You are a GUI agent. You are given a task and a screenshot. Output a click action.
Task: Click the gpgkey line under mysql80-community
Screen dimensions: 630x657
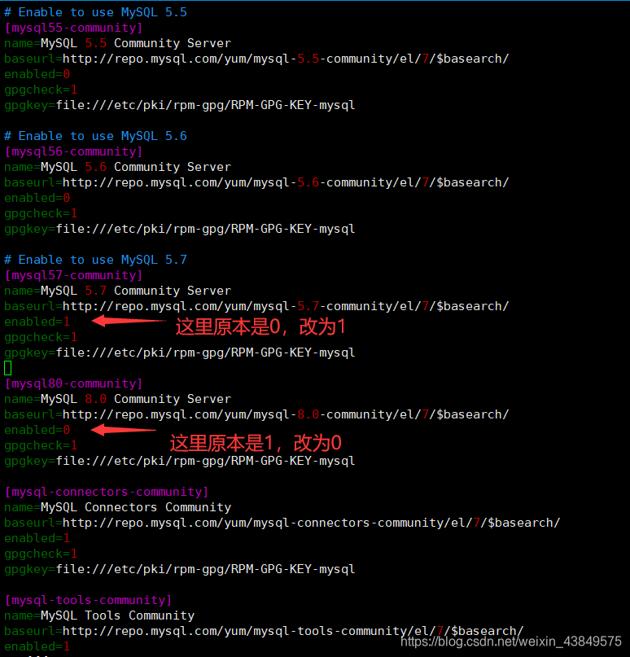(180, 461)
